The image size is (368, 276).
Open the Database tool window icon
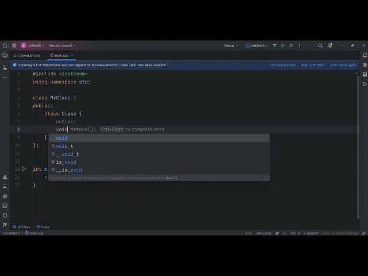point(365,75)
